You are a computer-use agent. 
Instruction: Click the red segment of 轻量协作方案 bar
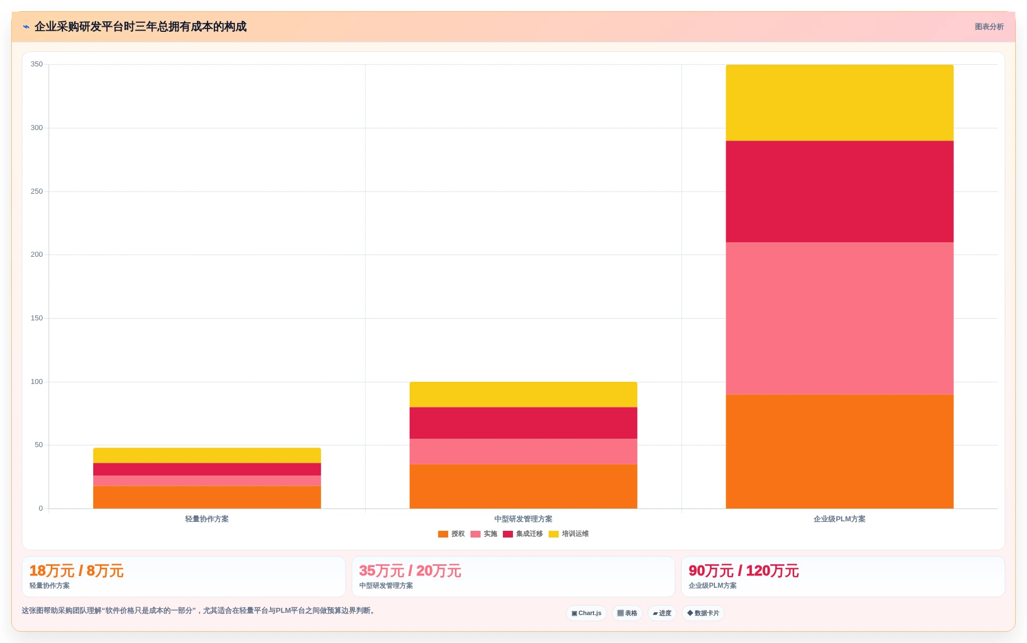[x=207, y=469]
